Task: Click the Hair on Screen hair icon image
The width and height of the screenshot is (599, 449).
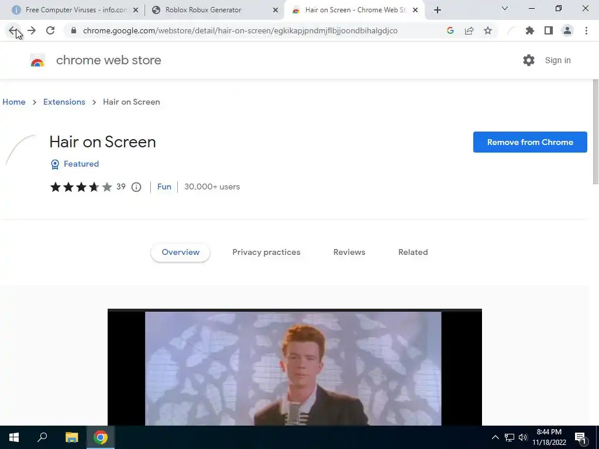Action: click(22, 150)
